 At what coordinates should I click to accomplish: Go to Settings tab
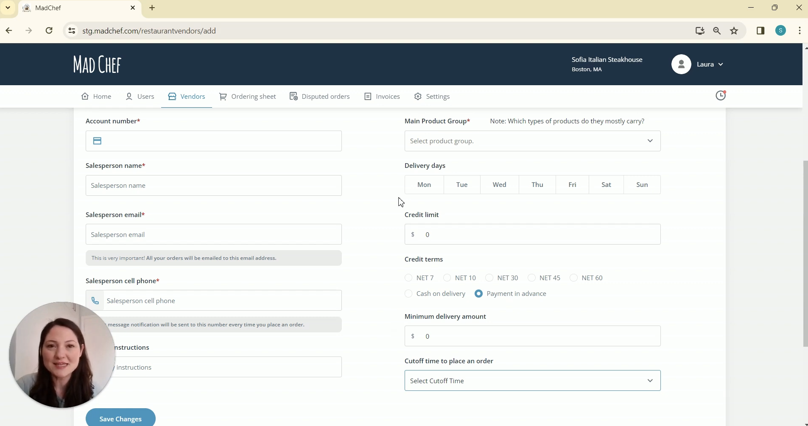(433, 97)
